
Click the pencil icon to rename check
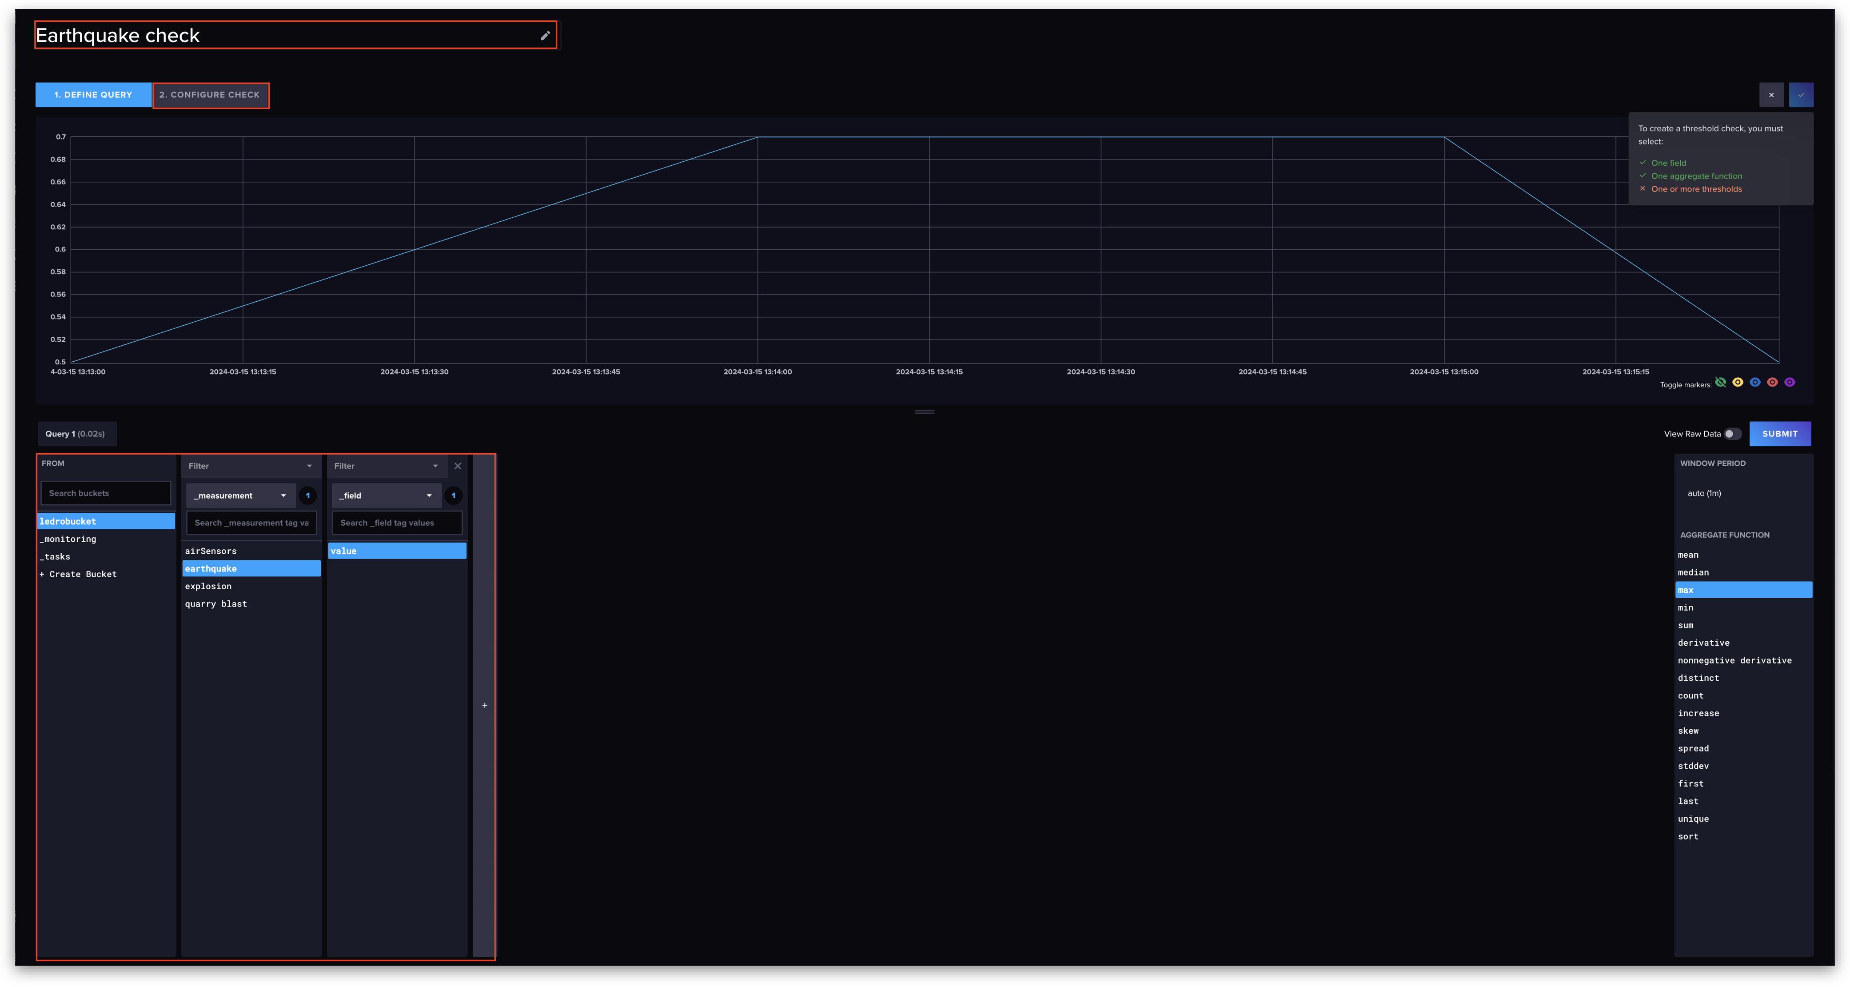tap(545, 36)
